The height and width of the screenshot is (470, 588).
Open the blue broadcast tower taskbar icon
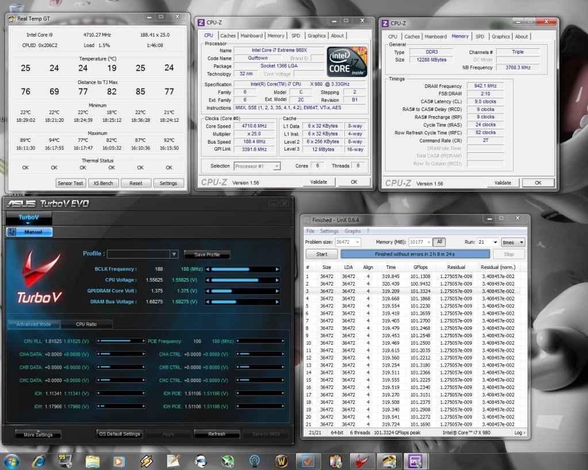pyautogui.click(x=255, y=461)
